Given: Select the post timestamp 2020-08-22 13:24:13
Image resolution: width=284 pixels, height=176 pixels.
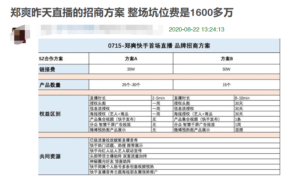Looking at the screenshot, I should click(196, 29).
